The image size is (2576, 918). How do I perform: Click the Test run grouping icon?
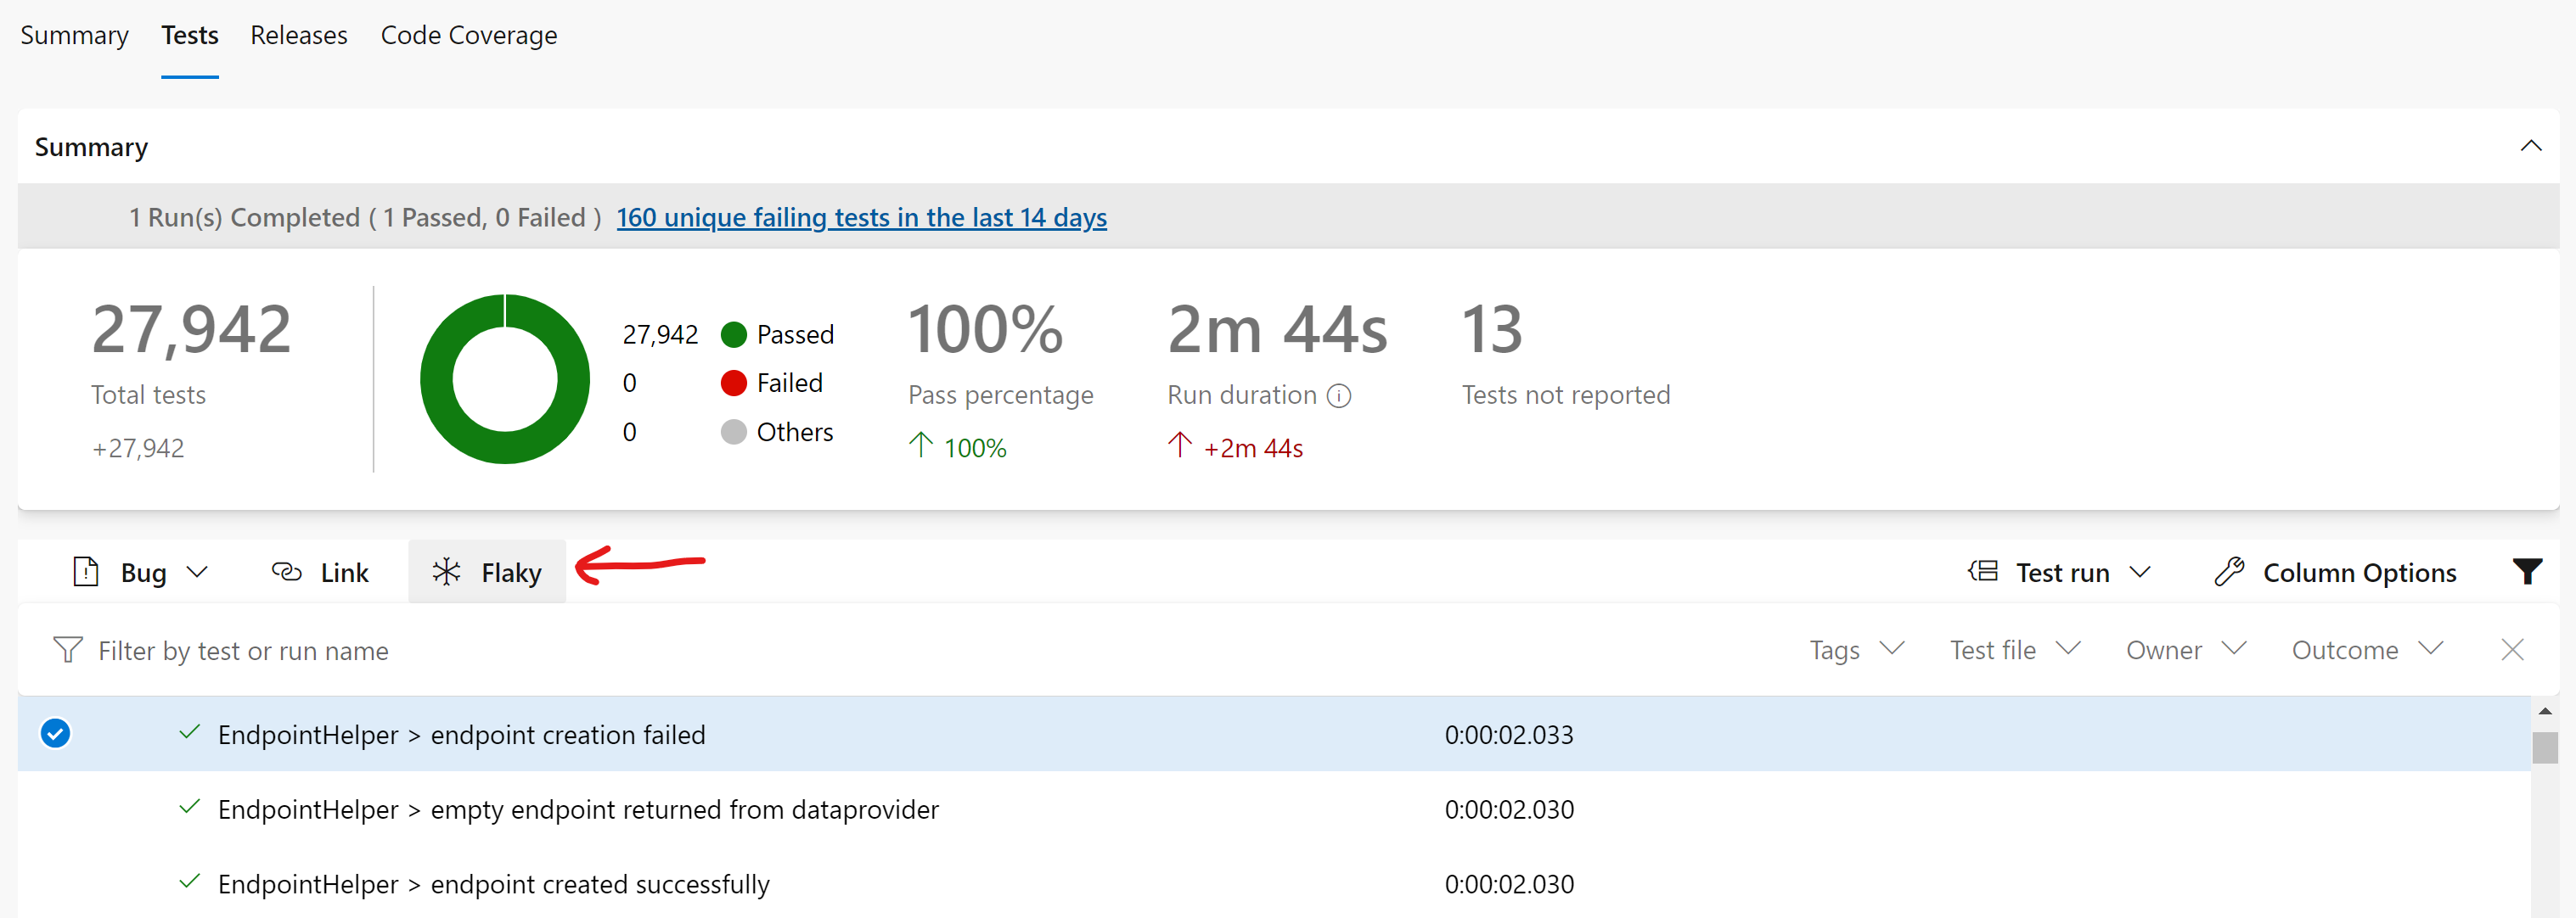pos(1984,570)
